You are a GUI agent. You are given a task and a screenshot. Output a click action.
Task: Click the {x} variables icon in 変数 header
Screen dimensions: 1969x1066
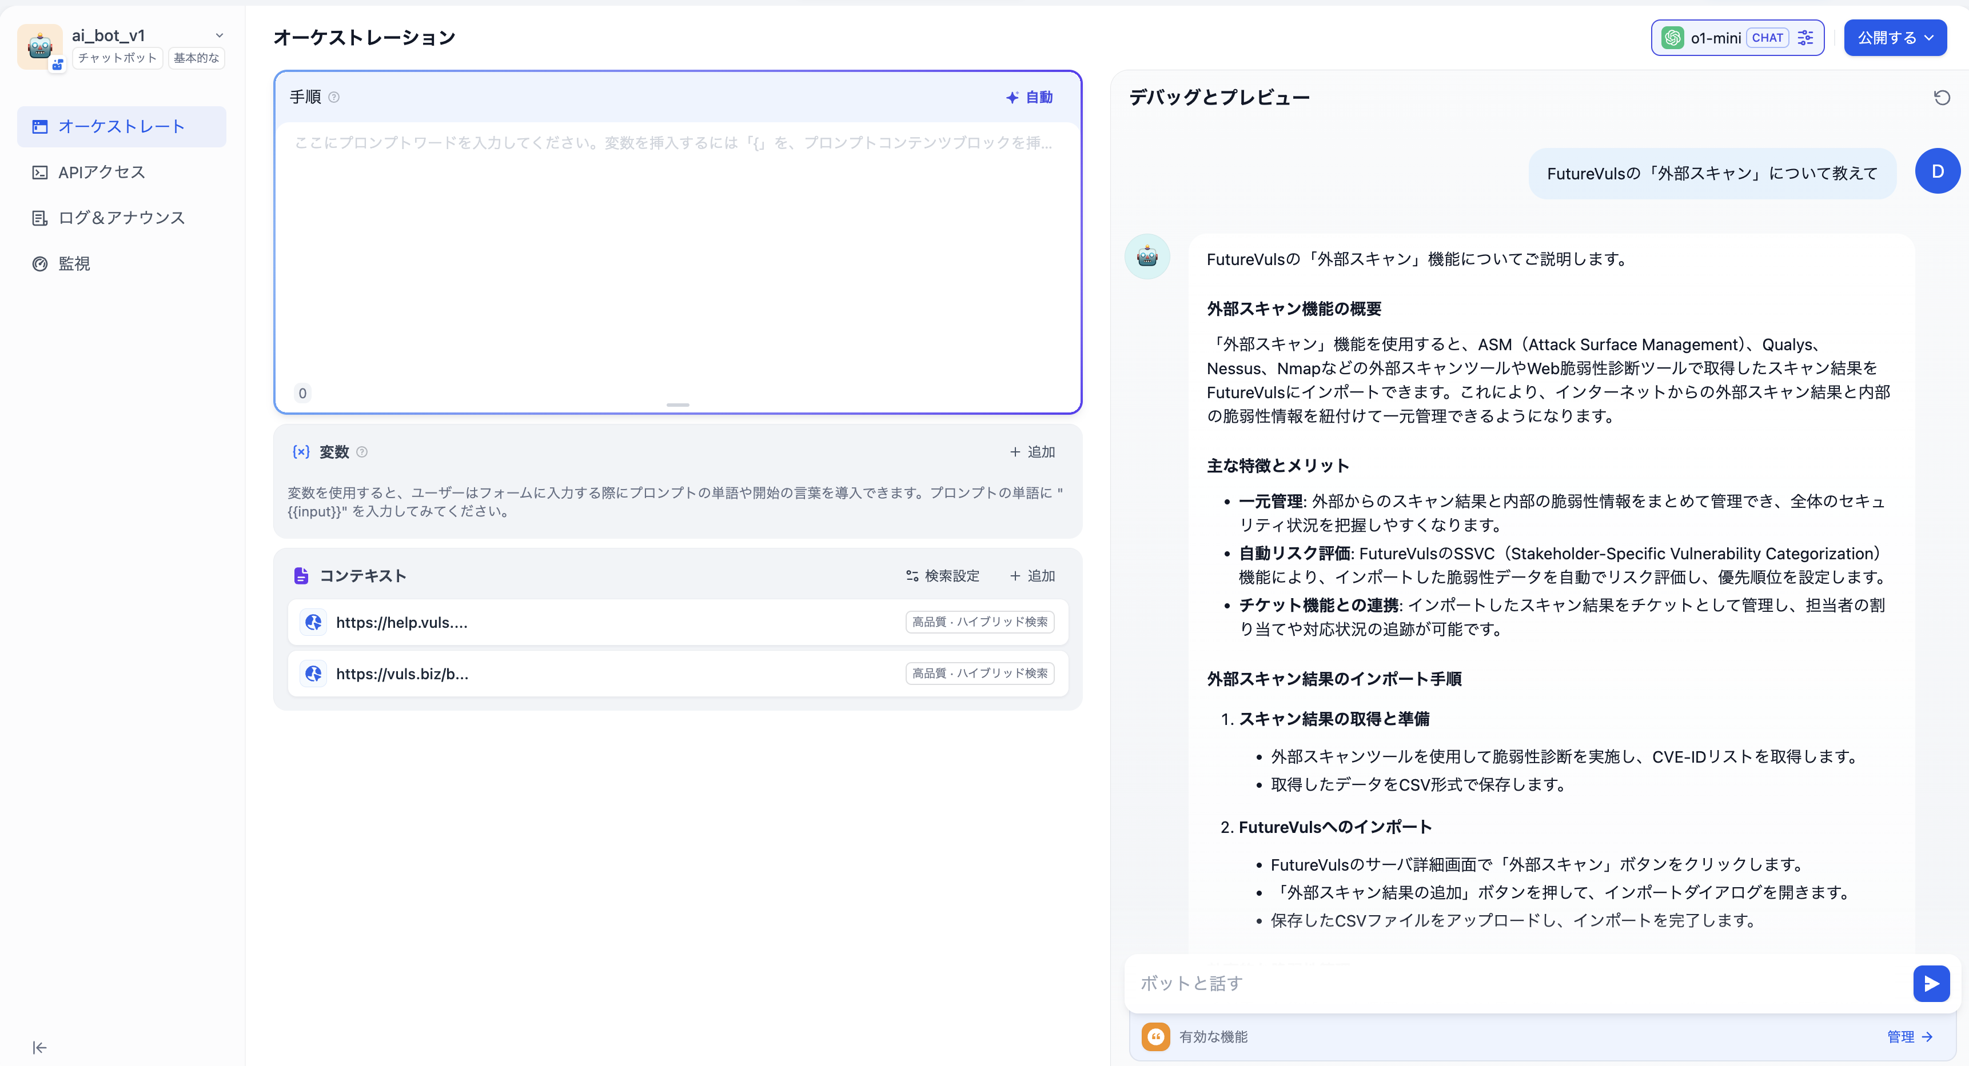pos(301,452)
